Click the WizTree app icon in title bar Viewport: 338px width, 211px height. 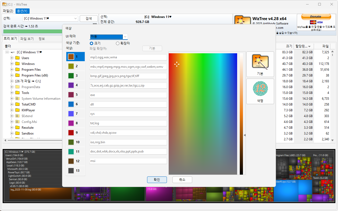point(4,4)
